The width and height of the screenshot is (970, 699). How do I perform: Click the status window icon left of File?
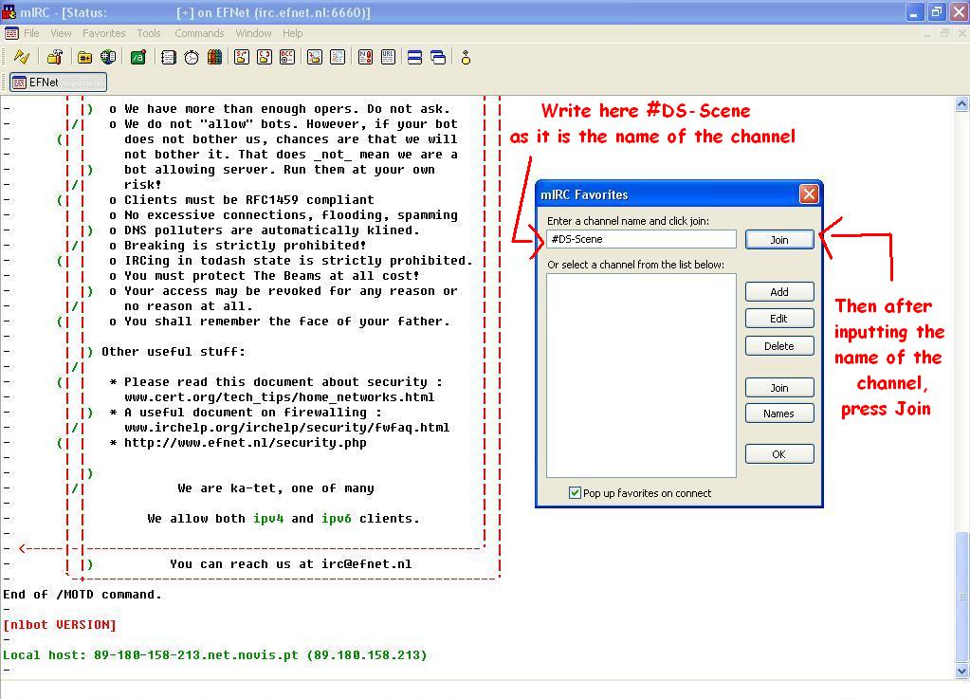click(11, 33)
